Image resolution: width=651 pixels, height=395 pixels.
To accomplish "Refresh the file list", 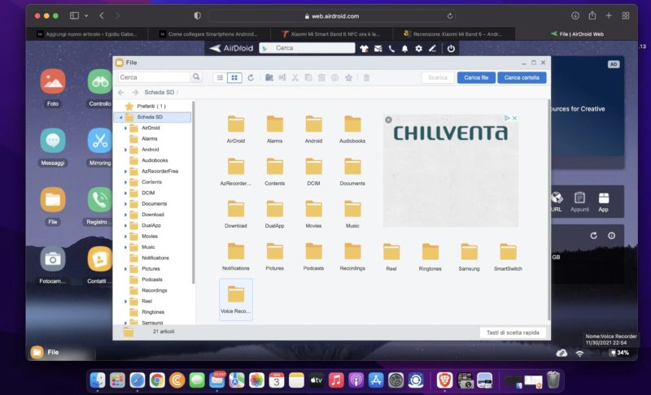I will [251, 77].
